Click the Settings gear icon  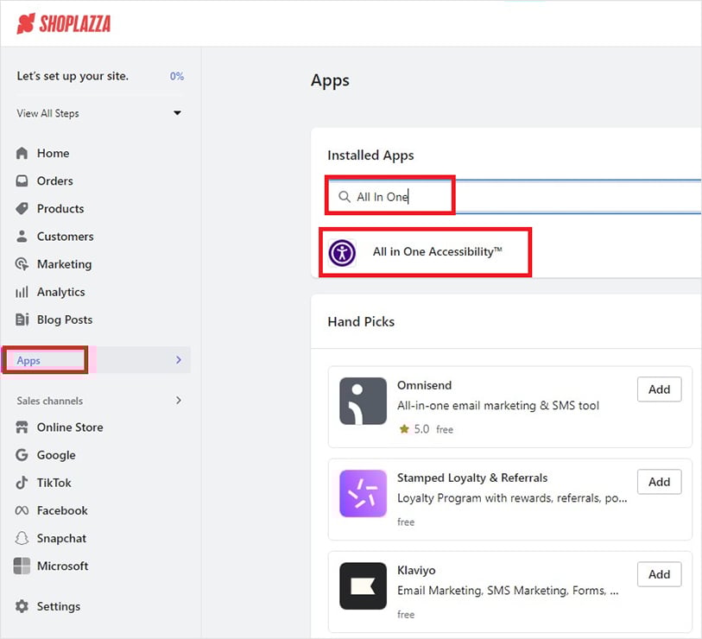22,606
